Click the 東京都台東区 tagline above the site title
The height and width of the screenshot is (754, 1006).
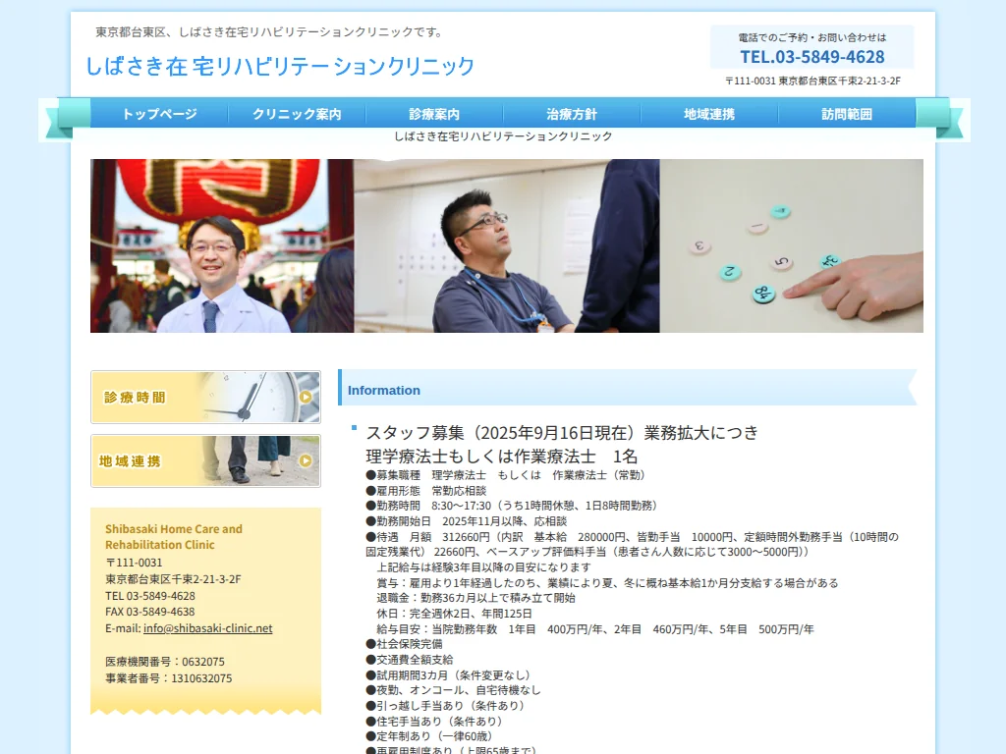(269, 32)
